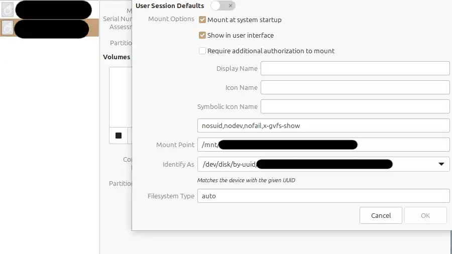Viewport: 452px width, 254px height.
Task: Focus the Symbolic Icon Name field
Action: click(x=355, y=106)
